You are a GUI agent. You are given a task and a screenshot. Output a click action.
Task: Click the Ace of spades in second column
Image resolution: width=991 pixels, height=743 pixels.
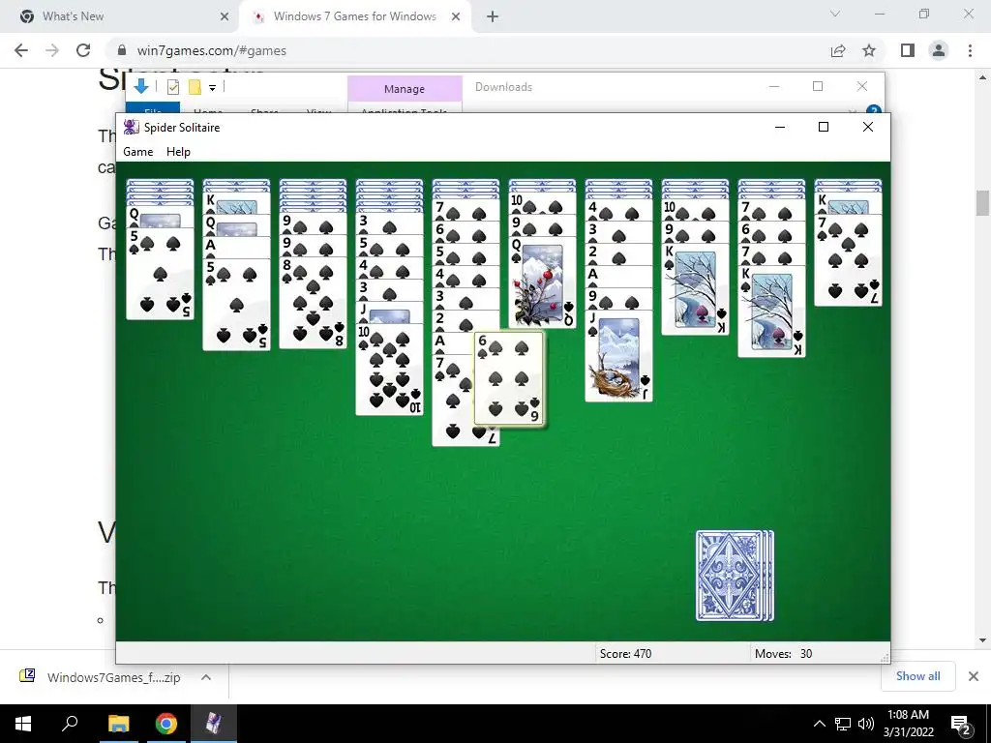pyautogui.click(x=236, y=247)
